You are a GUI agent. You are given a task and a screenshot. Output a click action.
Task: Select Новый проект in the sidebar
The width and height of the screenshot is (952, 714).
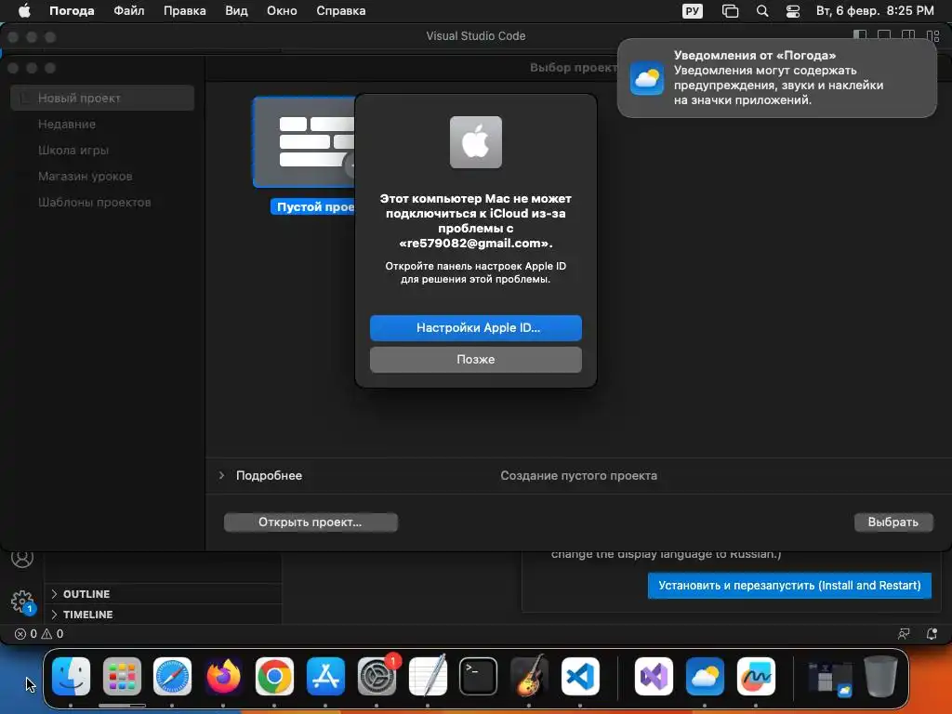[102, 98]
